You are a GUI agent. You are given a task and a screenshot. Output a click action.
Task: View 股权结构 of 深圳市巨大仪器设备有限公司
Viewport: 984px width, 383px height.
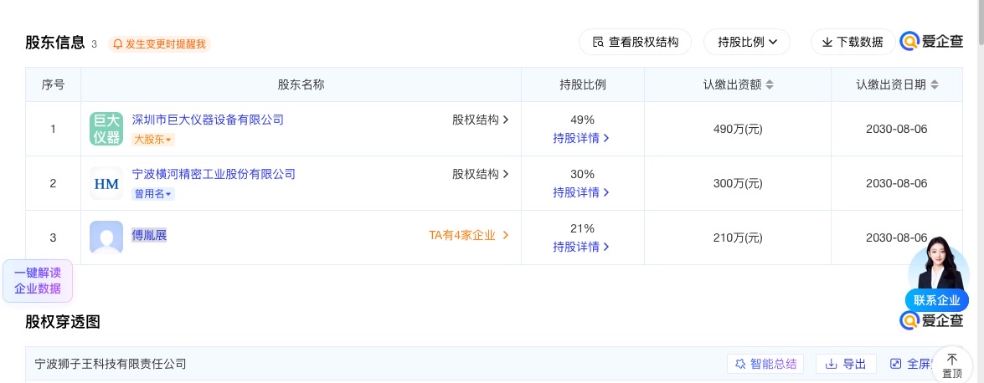tap(480, 119)
